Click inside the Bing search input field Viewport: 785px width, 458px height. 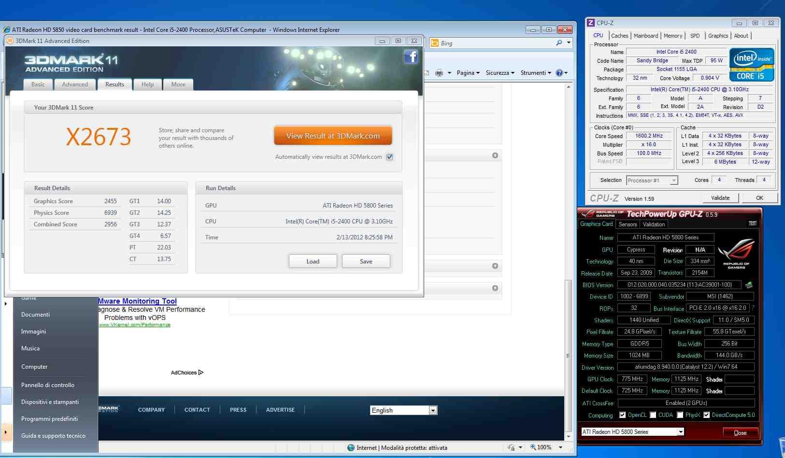pos(495,43)
